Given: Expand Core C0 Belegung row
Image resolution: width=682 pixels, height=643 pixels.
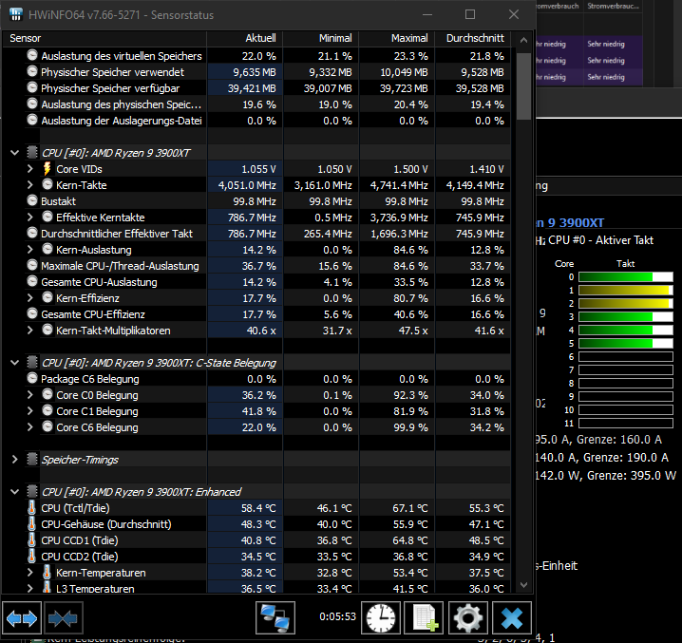Looking at the screenshot, I should pyautogui.click(x=30, y=394).
